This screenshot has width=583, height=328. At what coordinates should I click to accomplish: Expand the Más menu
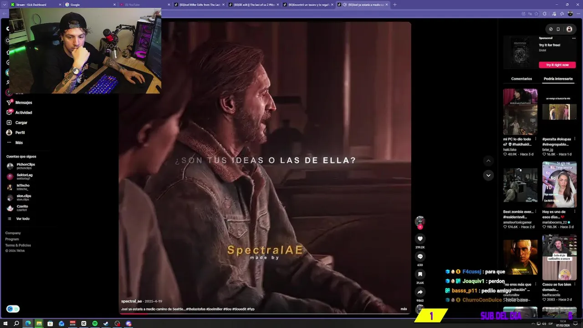[x=15, y=143]
